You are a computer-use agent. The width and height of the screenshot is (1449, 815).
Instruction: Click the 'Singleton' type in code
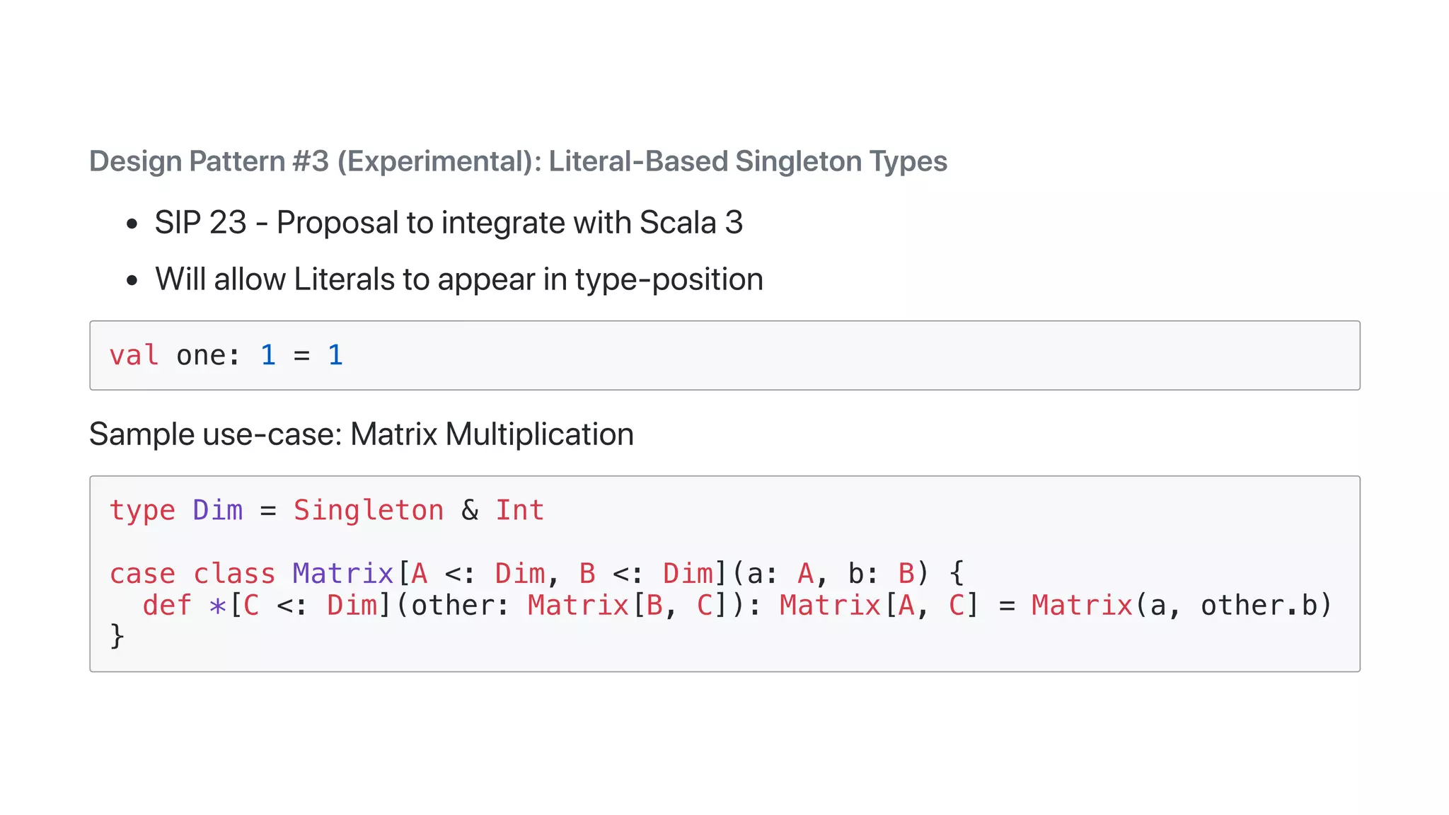369,510
